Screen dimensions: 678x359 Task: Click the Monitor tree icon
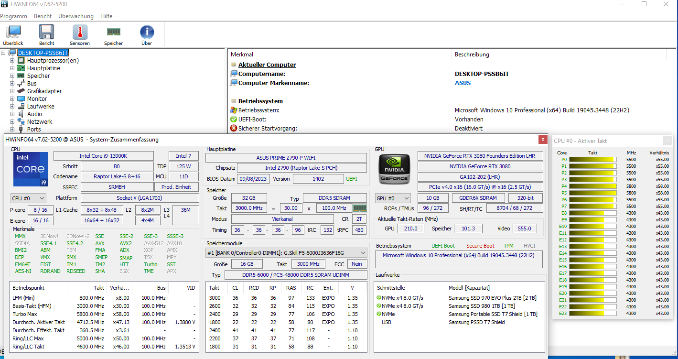point(21,99)
